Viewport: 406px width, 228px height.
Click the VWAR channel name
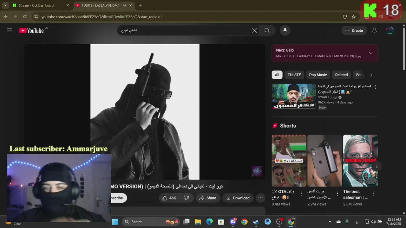pyautogui.click(x=328, y=97)
